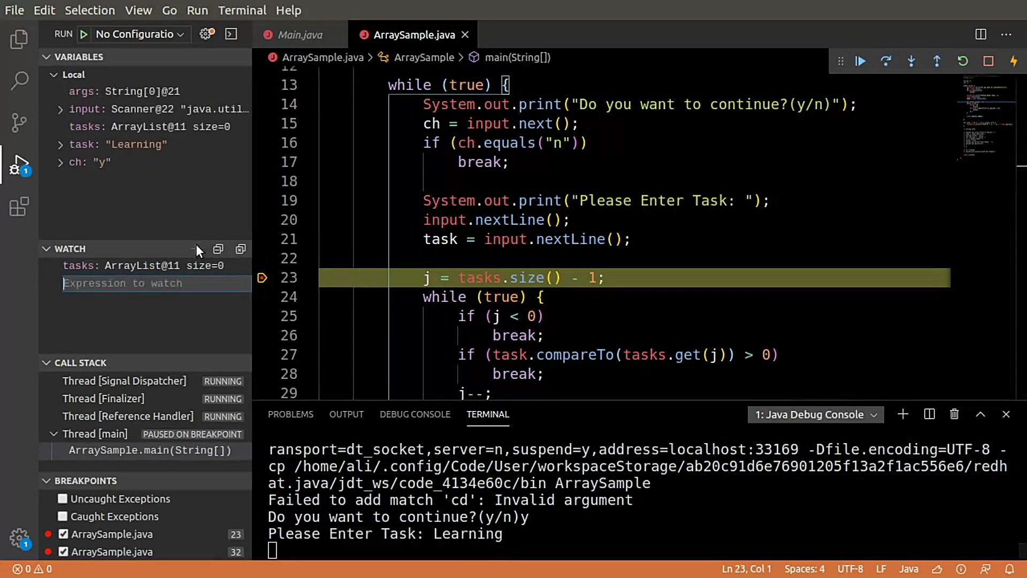This screenshot has height=578, width=1027.
Task: Collapse the BREAKPOINTS section
Action: click(x=47, y=481)
